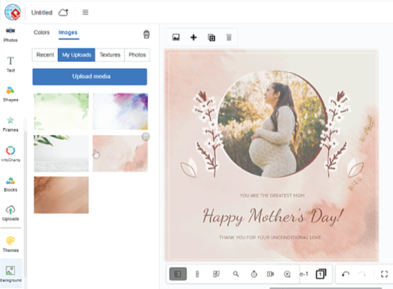Select the white marble with leaves thumbnail

[x=61, y=153]
